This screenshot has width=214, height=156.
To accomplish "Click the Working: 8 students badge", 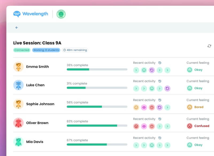I will point(46,50).
